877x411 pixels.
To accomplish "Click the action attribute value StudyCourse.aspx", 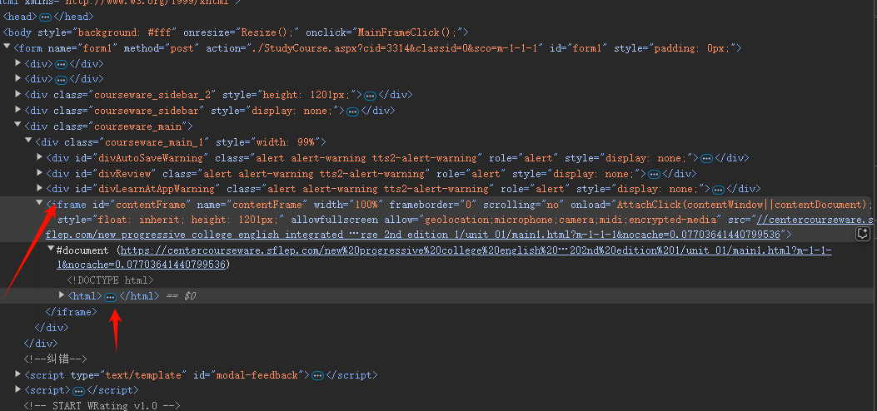I will 396,48.
